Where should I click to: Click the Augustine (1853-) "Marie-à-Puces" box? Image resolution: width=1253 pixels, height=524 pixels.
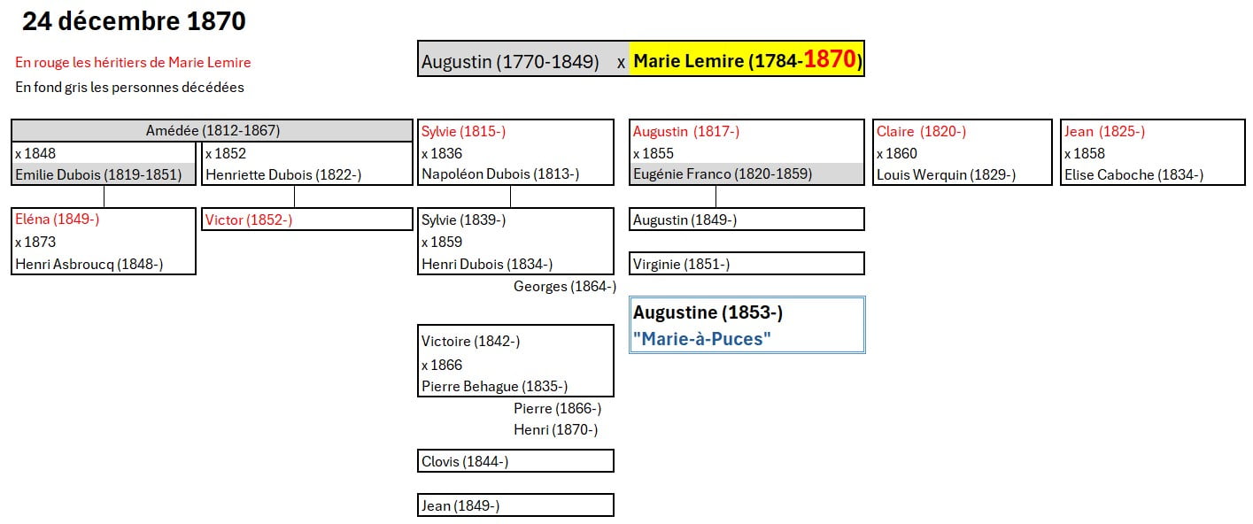[x=746, y=325]
